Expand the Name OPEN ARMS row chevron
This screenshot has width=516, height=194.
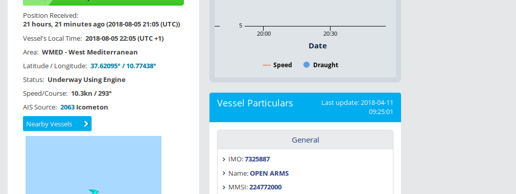point(224,173)
